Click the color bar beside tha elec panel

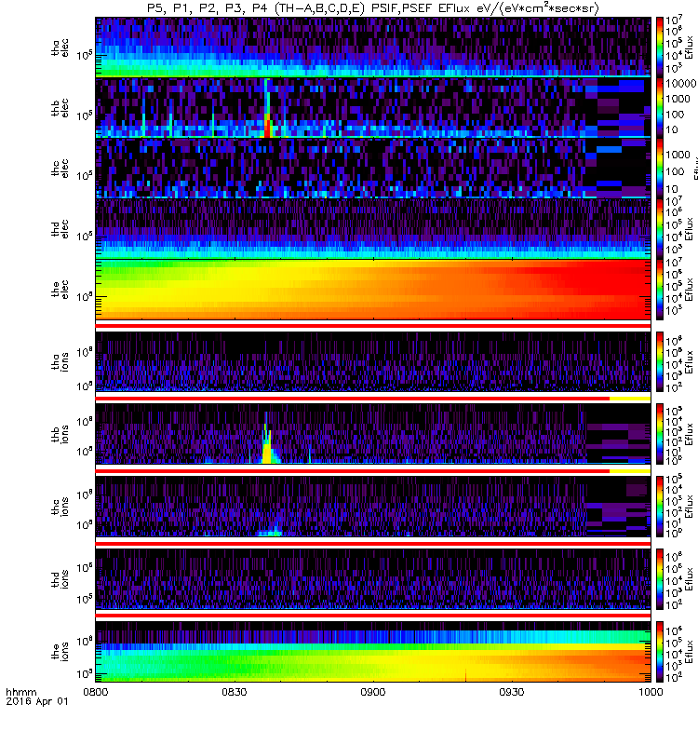pyautogui.click(x=660, y=47)
